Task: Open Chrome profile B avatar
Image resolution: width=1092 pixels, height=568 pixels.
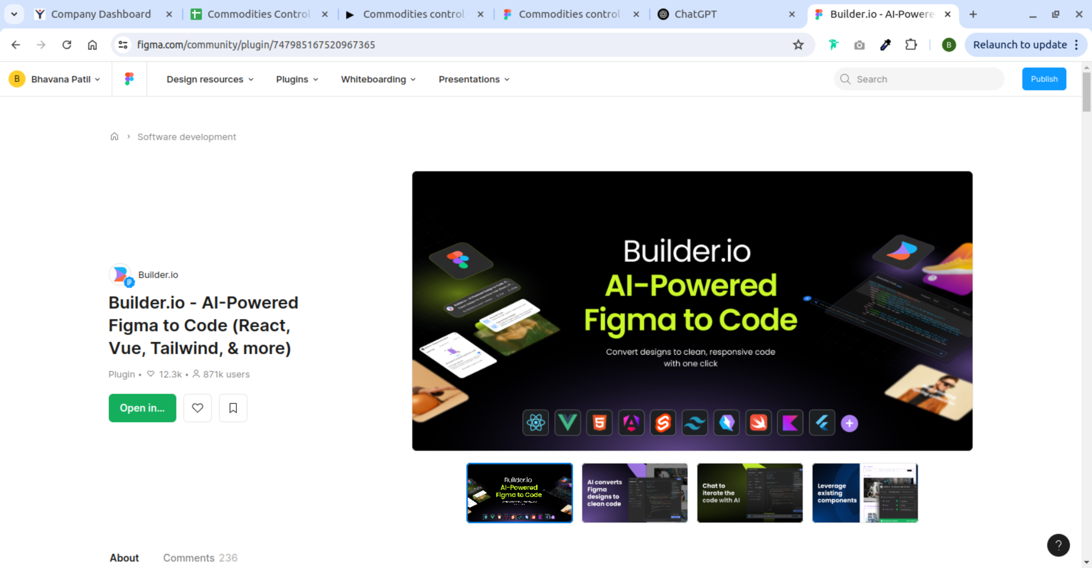Action: point(948,44)
